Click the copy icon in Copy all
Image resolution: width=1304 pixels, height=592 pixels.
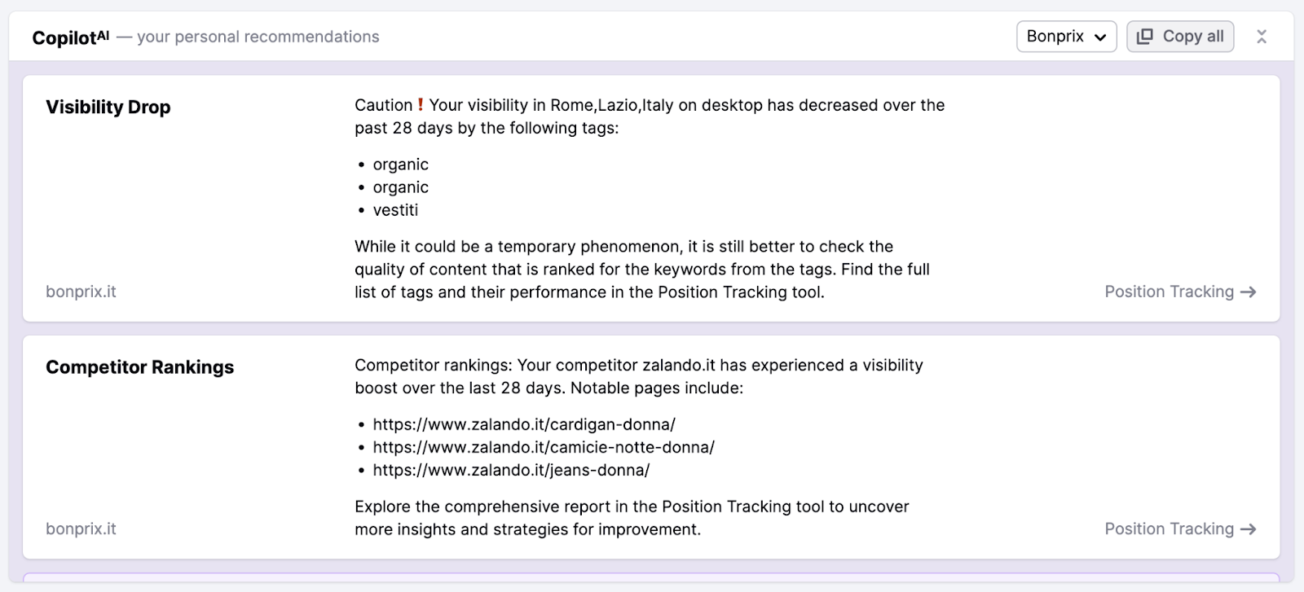1145,37
